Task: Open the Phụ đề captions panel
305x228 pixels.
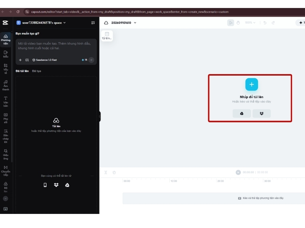Action: point(6,118)
